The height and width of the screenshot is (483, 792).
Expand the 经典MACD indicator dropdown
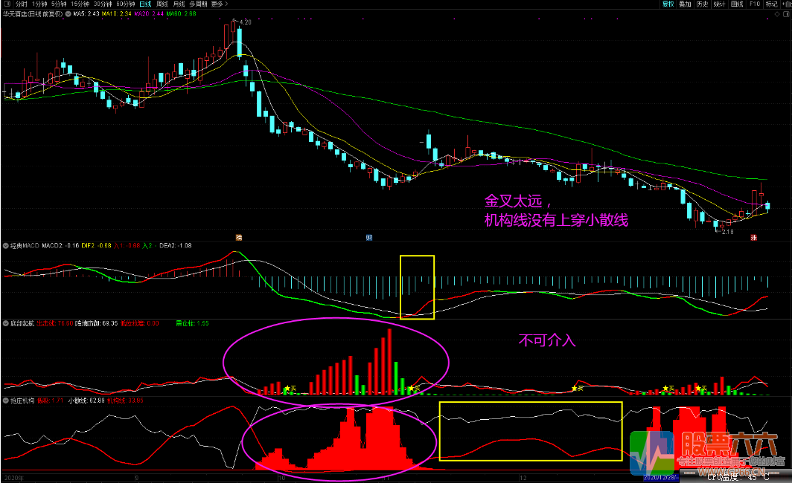pos(6,245)
